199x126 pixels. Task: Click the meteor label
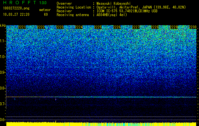[x=45, y=10]
